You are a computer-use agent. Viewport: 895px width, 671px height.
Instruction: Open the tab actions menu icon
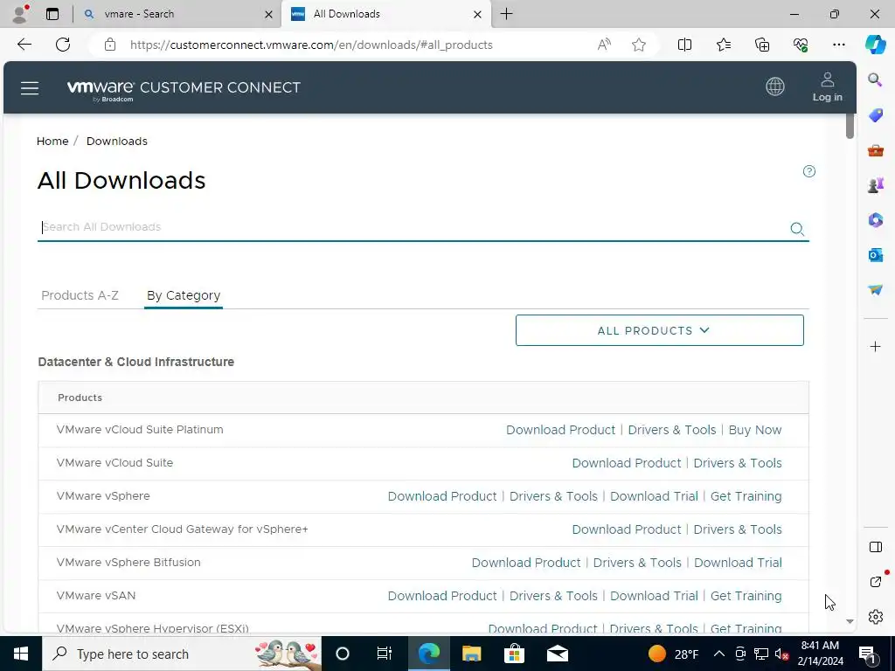pyautogui.click(x=52, y=14)
